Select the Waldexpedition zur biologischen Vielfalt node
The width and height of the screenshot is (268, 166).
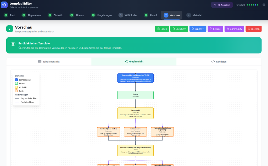[x=135, y=78]
